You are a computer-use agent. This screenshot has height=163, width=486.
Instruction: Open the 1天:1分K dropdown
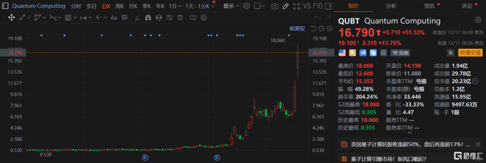(x=200, y=6)
